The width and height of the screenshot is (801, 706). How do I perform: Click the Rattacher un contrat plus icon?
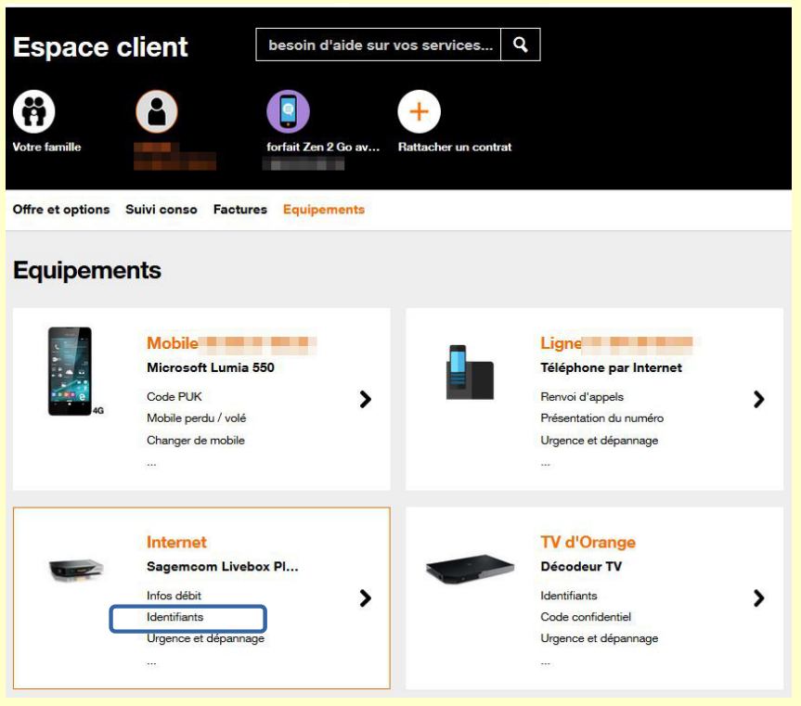pyautogui.click(x=417, y=112)
